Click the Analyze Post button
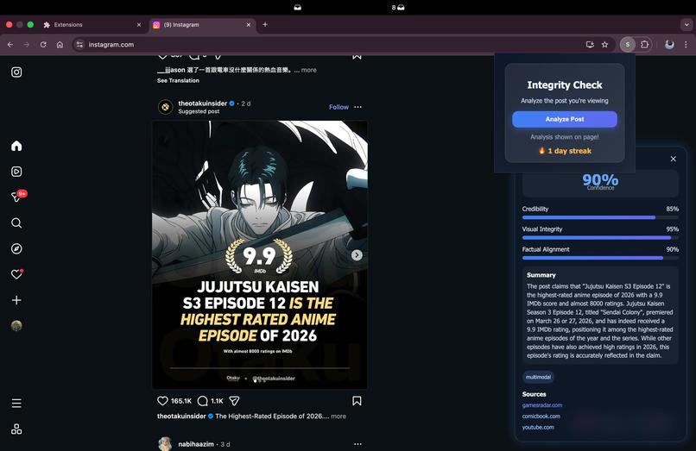696x451 pixels. (565, 119)
